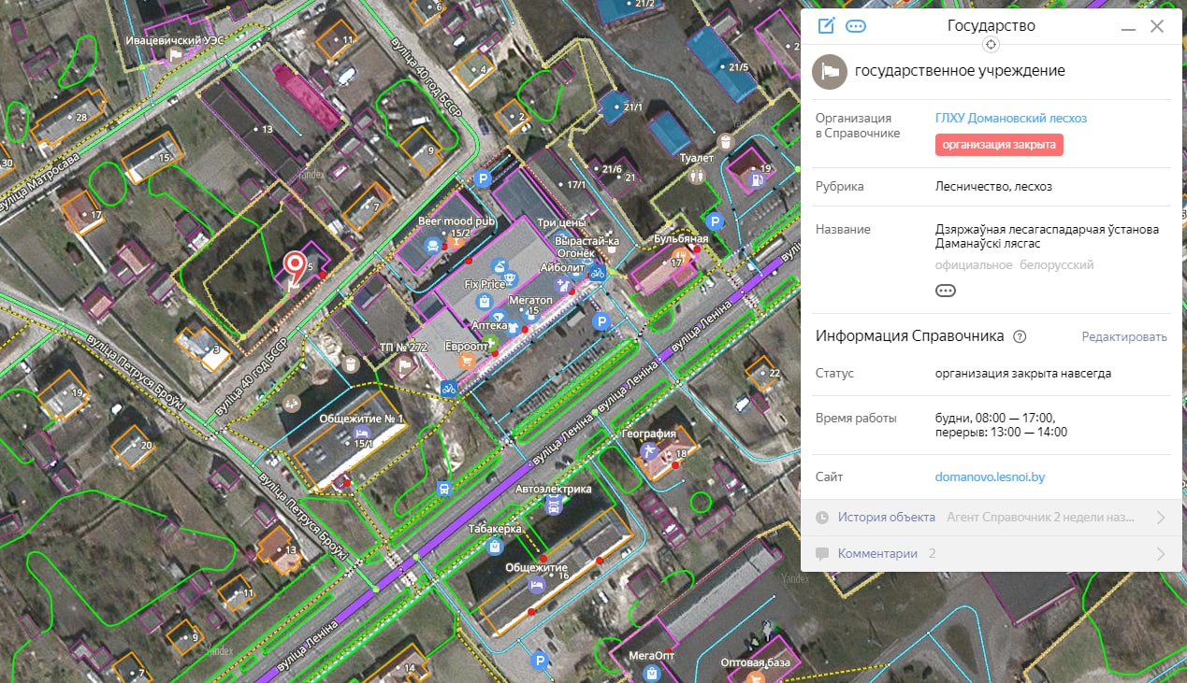Click bicycle parking icon beside Айболит
Viewport: 1187px width, 683px height.
(597, 273)
